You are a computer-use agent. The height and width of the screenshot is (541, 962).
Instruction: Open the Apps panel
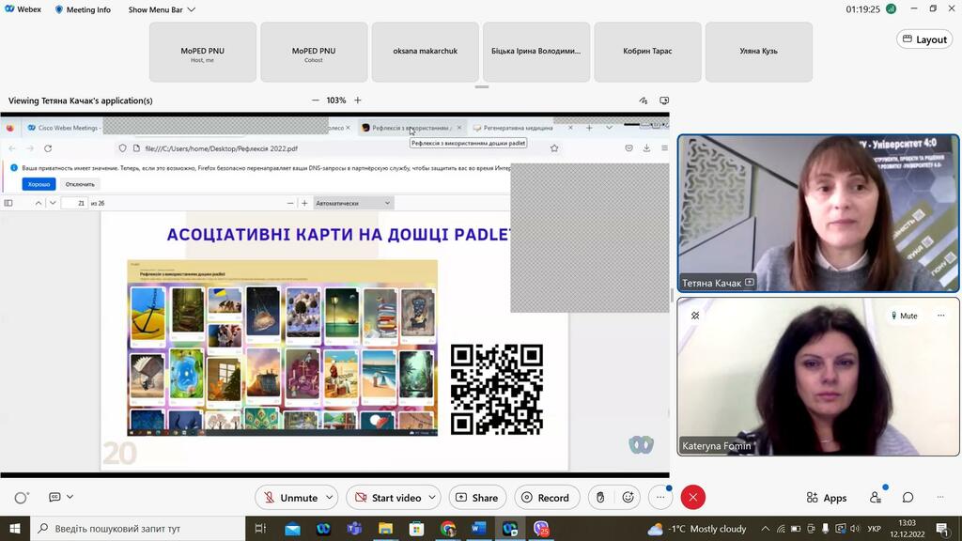tap(826, 498)
